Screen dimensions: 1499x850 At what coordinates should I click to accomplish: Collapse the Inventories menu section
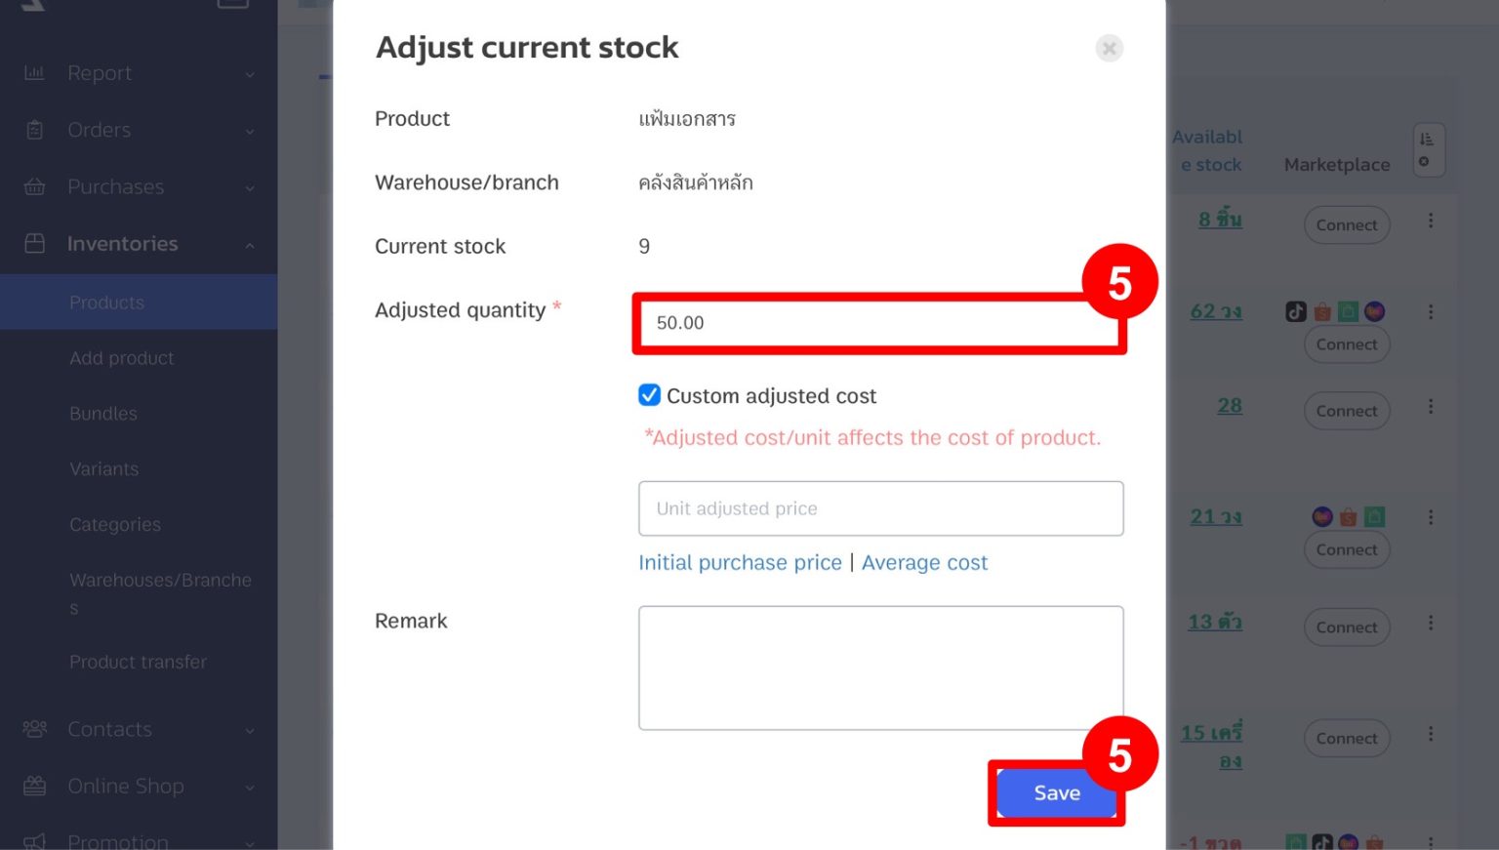(251, 244)
